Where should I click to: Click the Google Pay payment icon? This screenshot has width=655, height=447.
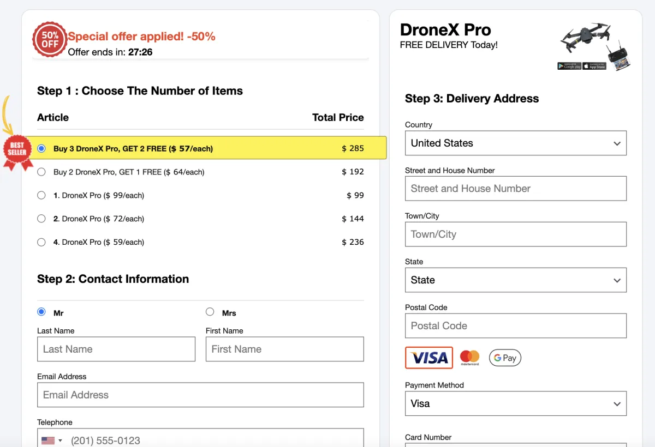(505, 358)
